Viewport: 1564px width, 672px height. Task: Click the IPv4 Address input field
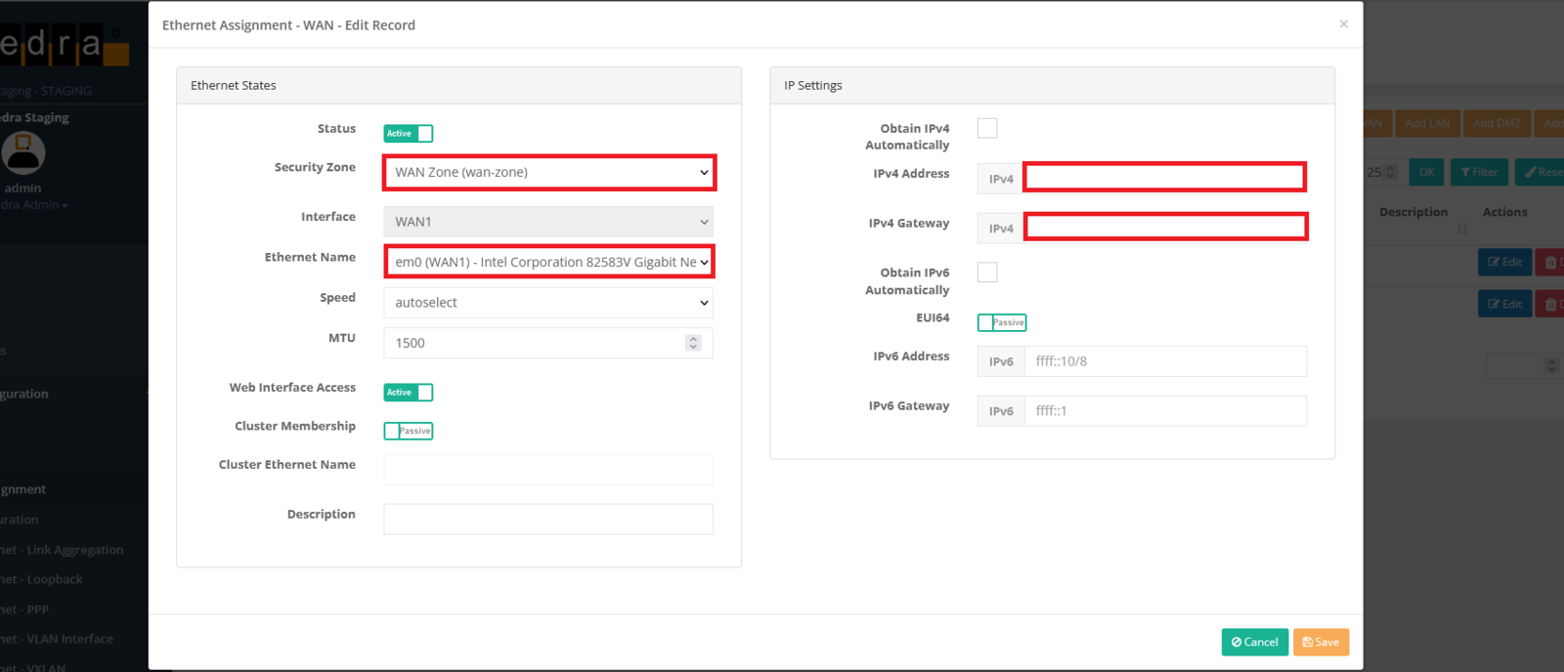point(1164,178)
